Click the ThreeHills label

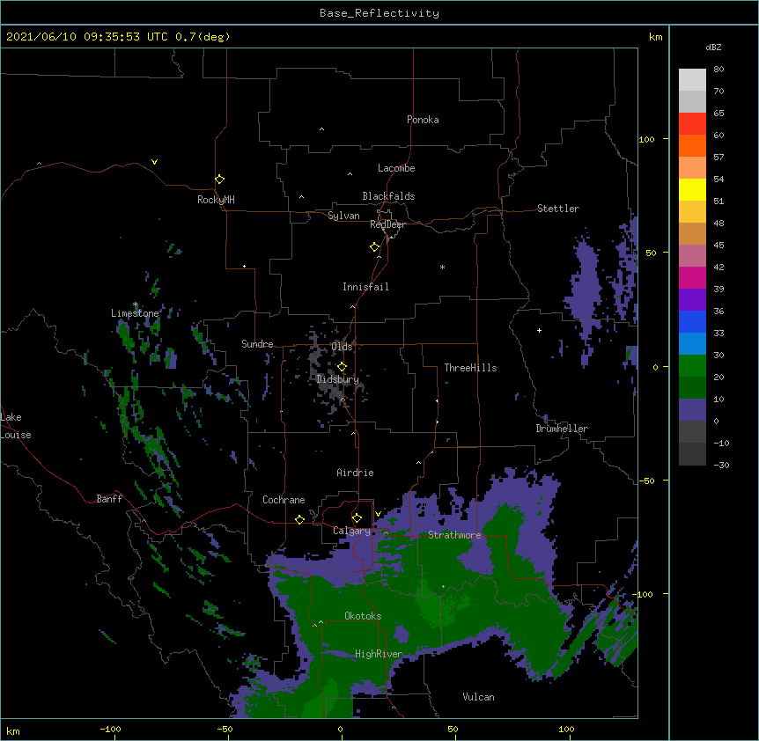pos(470,368)
